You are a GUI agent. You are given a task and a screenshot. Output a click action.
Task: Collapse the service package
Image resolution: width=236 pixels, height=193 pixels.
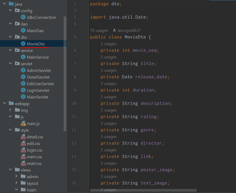tap(10, 50)
